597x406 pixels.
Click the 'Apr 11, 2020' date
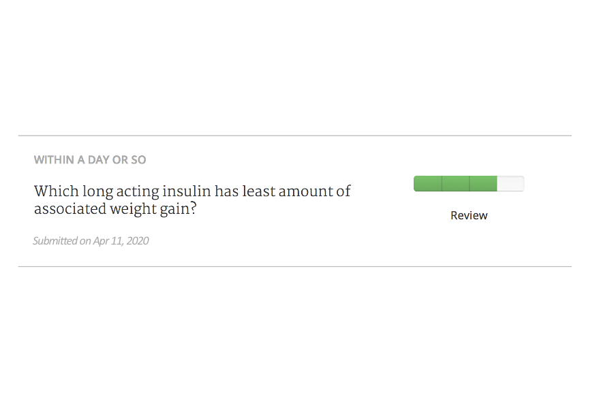click(x=121, y=240)
